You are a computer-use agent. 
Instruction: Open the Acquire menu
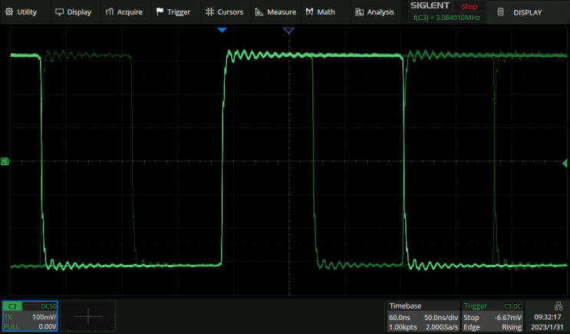124,12
